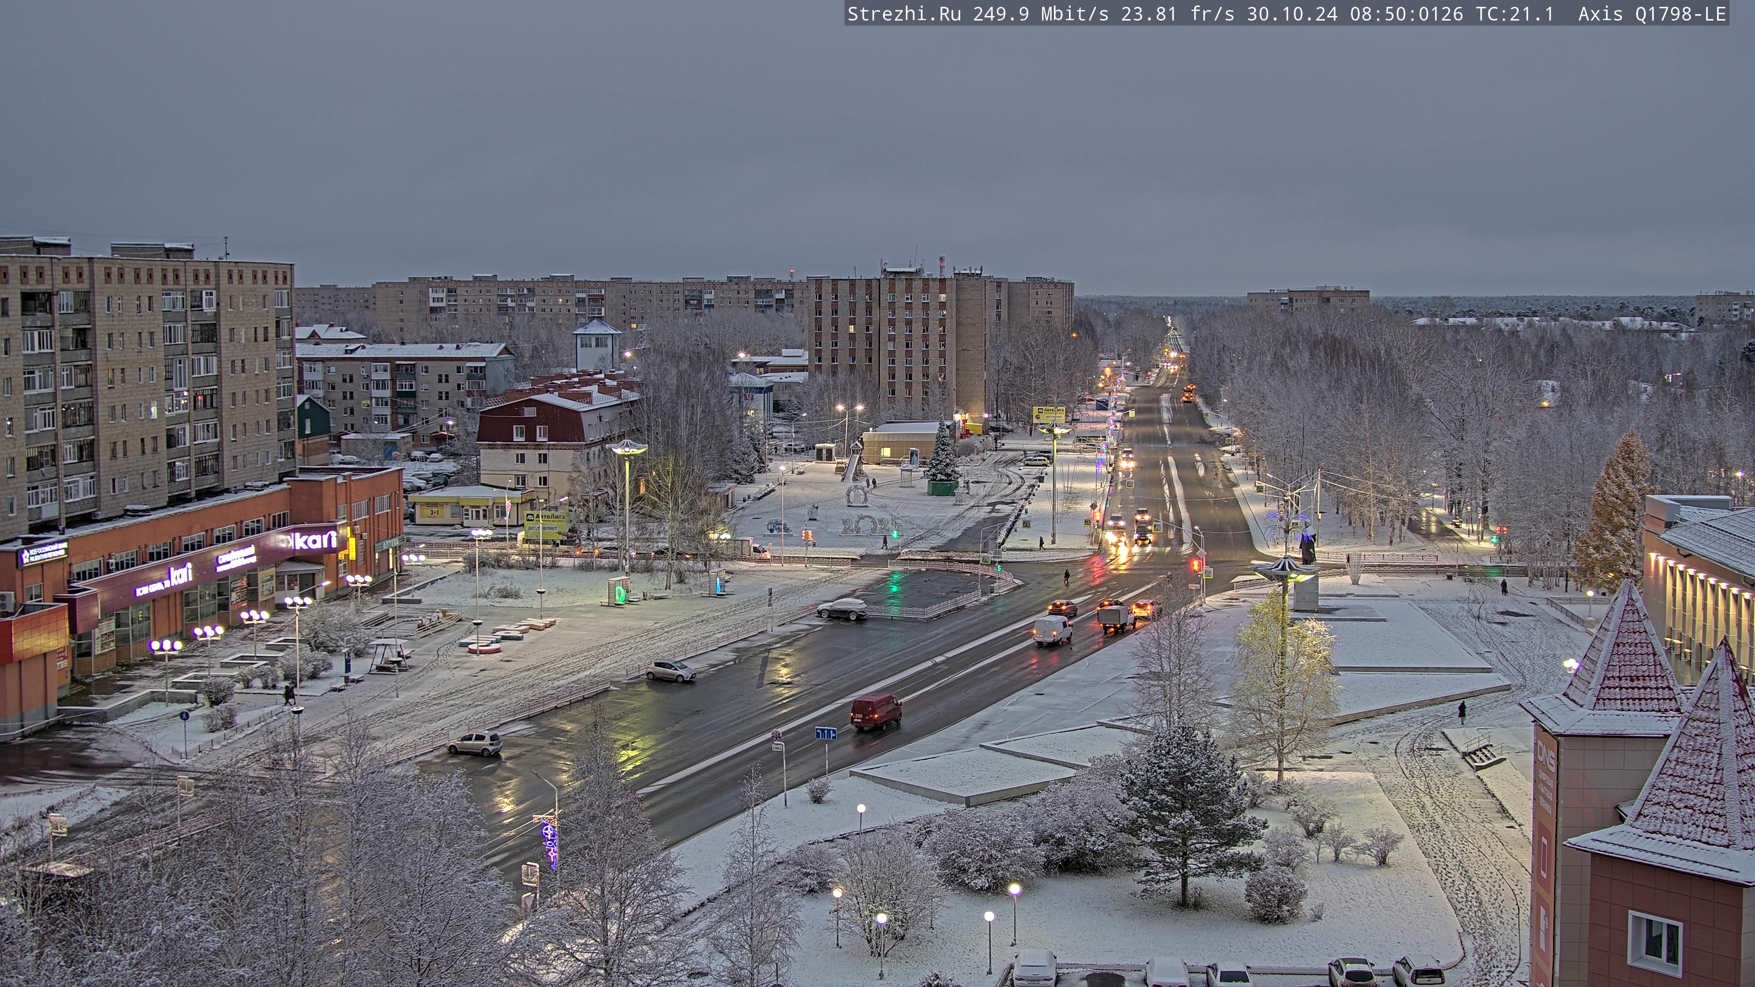Click the Axis Q1798-LE camera model
This screenshot has width=1755, height=987.
coord(1652,14)
